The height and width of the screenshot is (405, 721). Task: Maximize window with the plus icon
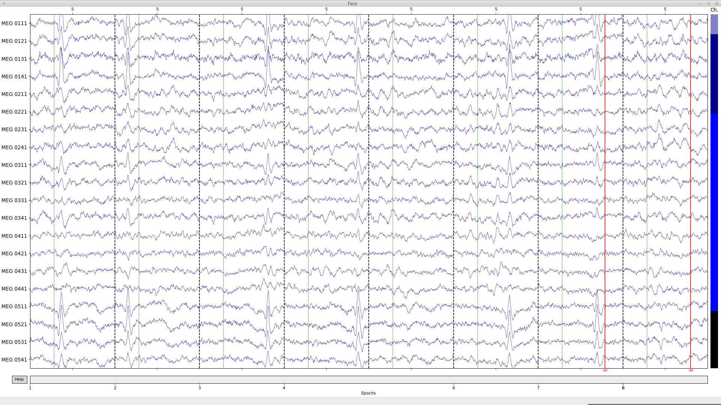click(x=709, y=3)
